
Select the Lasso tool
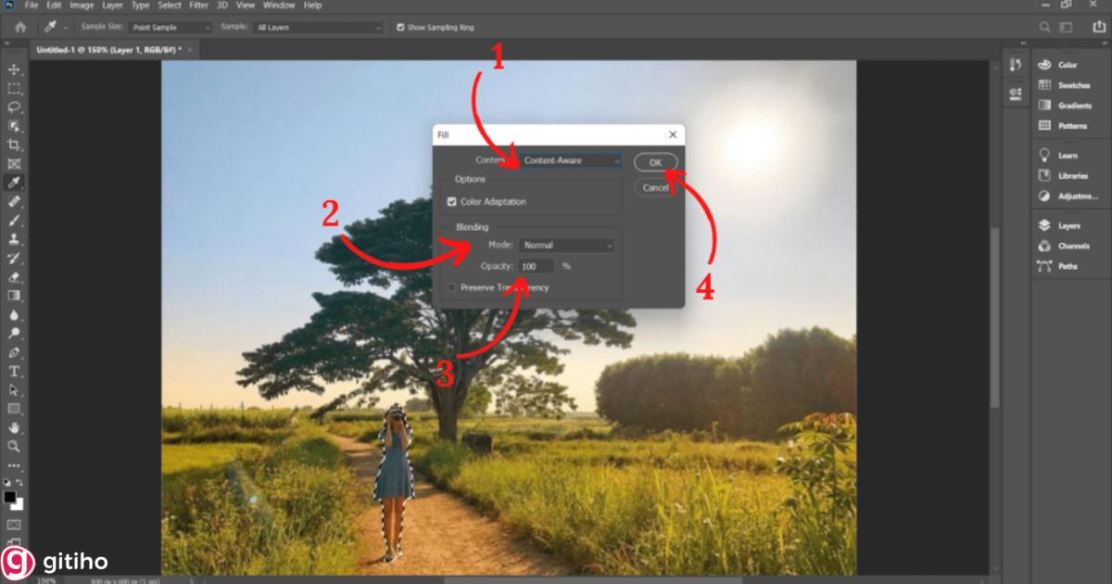(x=13, y=107)
